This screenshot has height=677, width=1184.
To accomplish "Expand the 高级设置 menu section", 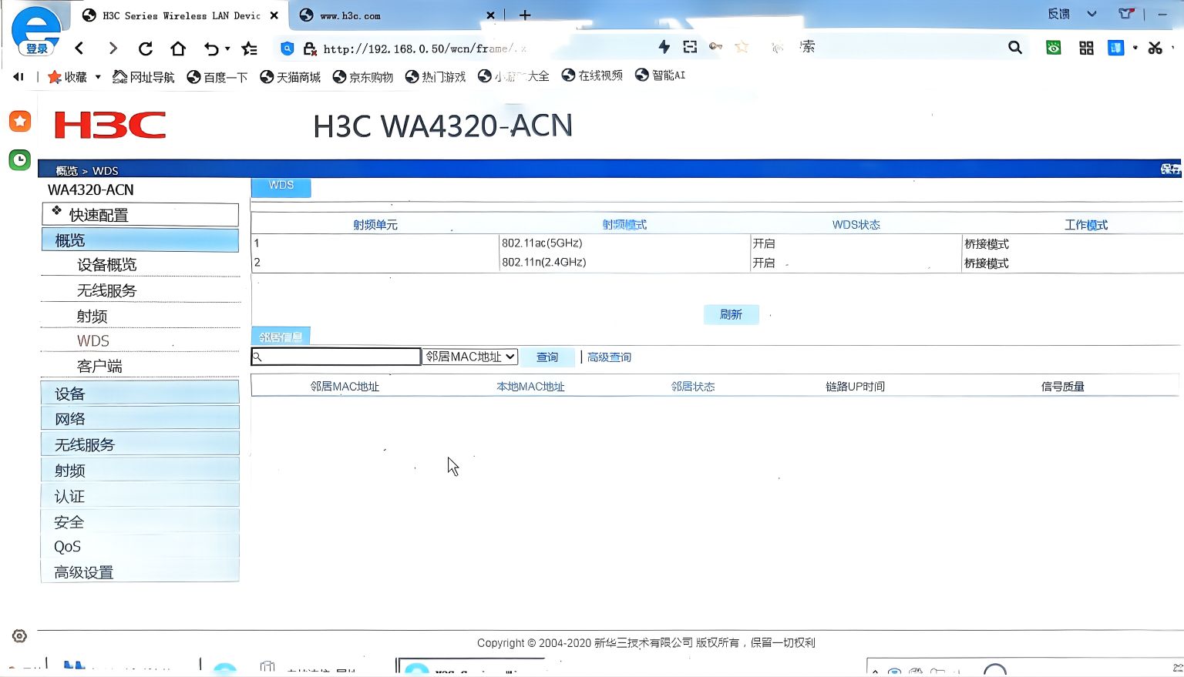I will 140,572.
